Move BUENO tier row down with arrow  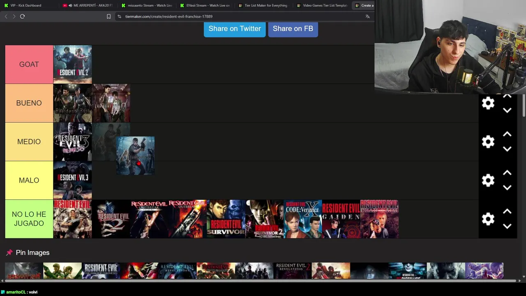point(507,110)
